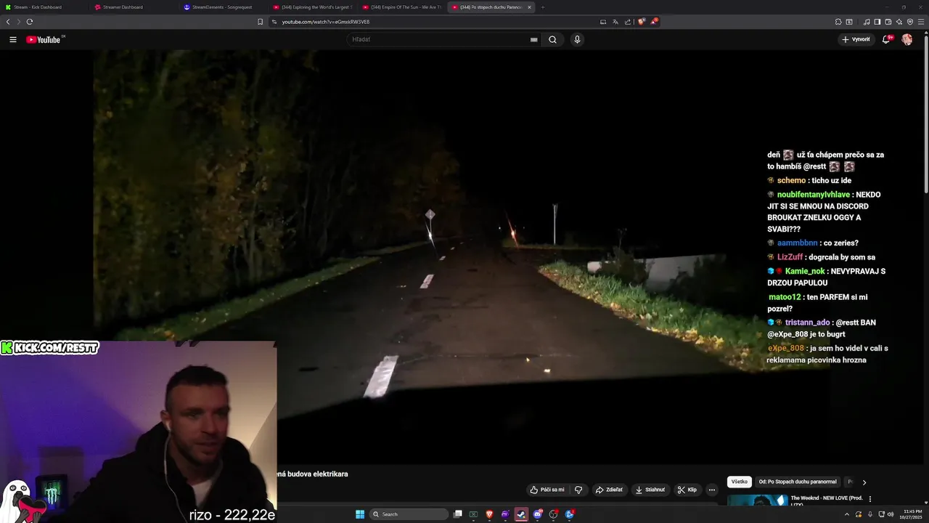Open more video actions ellipsis
This screenshot has width=929, height=523.
pyautogui.click(x=712, y=490)
